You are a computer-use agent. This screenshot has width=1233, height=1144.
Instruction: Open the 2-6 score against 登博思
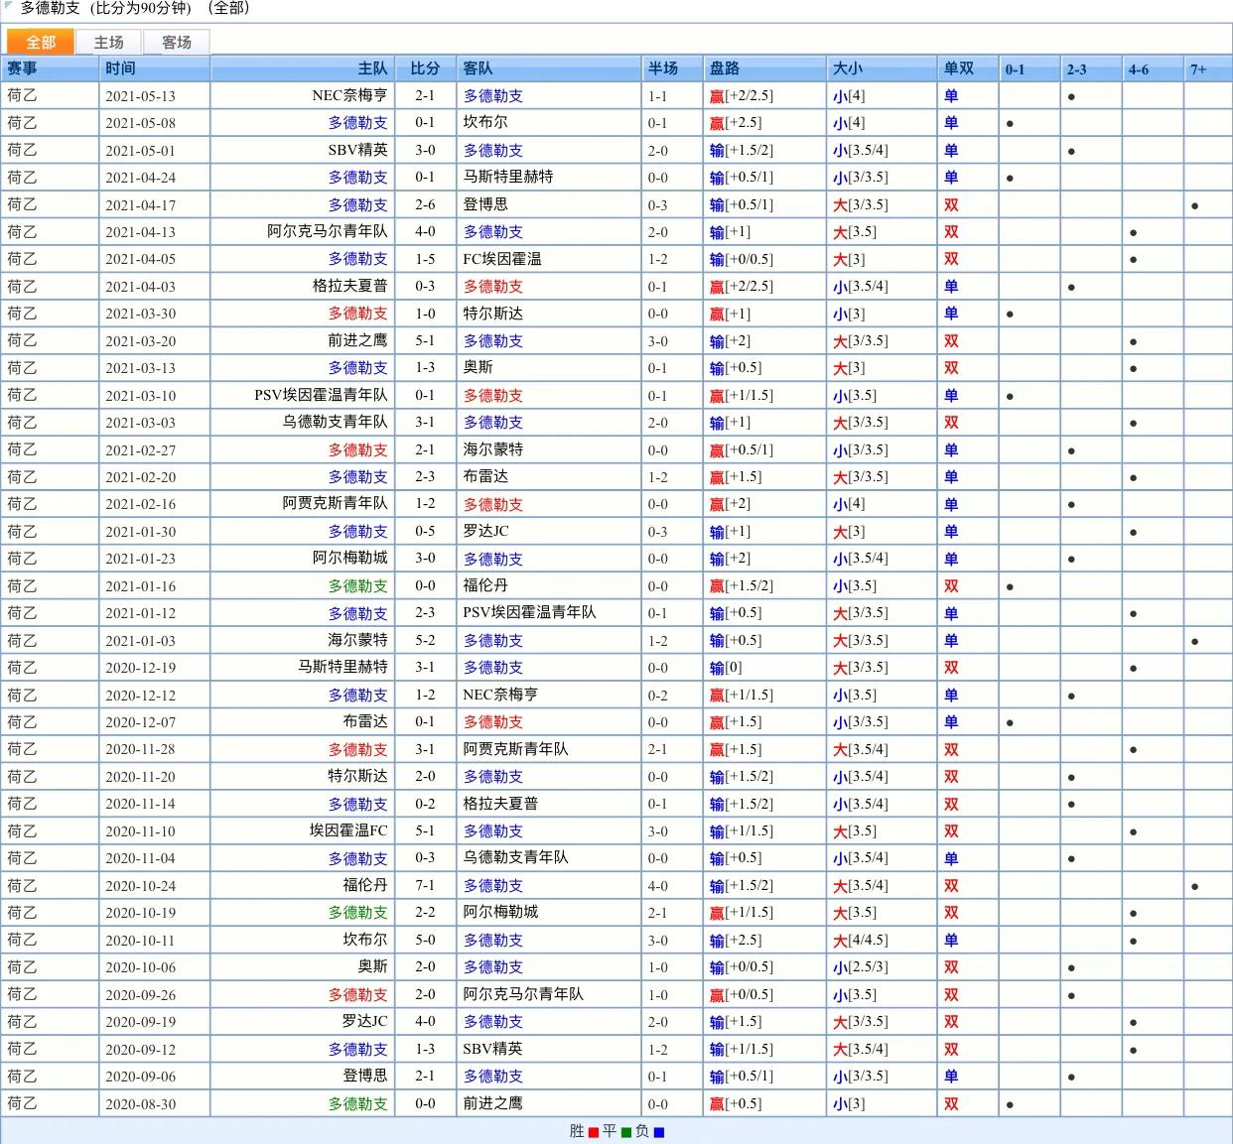click(x=425, y=204)
